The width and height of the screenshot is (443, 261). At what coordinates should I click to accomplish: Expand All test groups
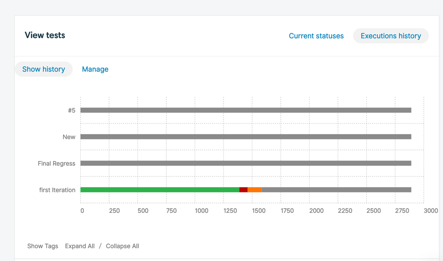pos(80,246)
